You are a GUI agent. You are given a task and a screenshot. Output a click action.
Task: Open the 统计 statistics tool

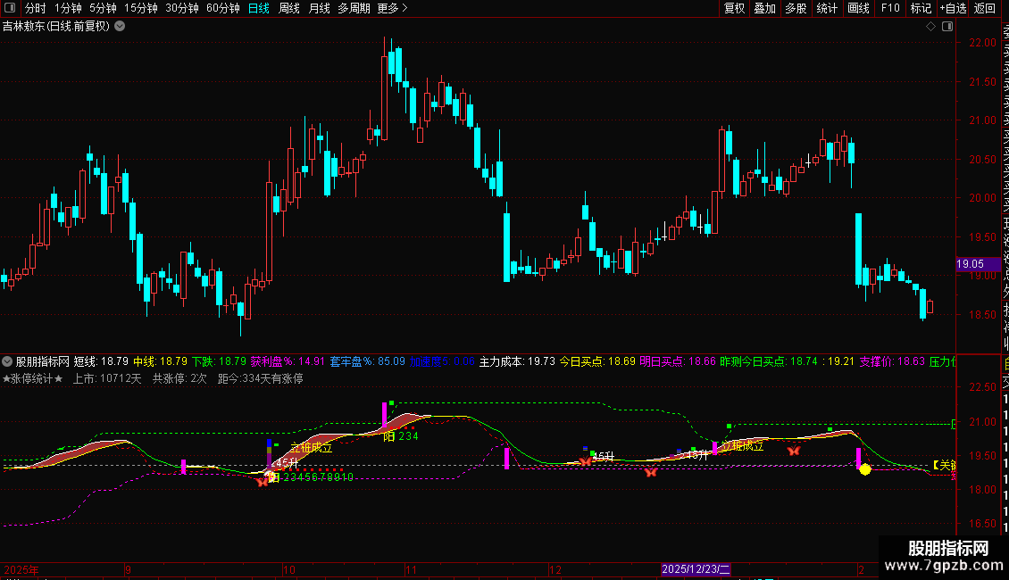coord(827,8)
